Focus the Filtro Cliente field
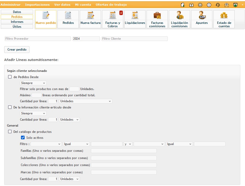245x186 pixels. 134,39
